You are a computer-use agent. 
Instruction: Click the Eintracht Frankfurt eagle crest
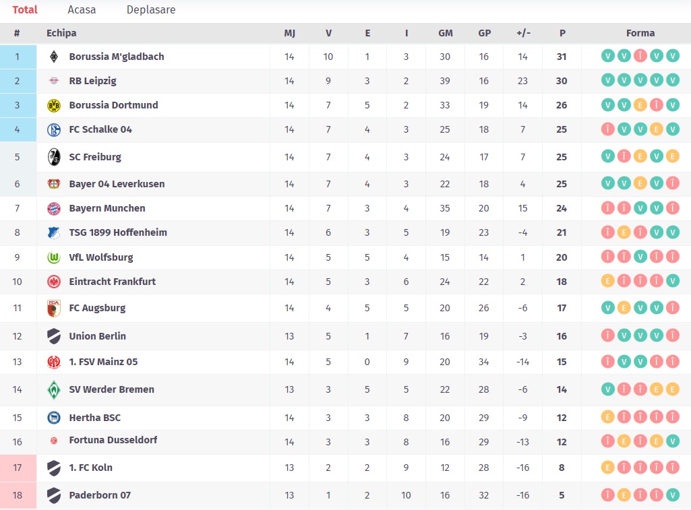point(54,282)
